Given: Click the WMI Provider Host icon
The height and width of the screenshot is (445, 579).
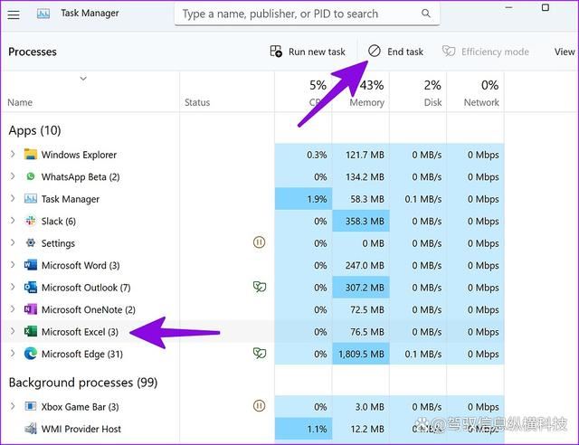Looking at the screenshot, I should 30,429.
